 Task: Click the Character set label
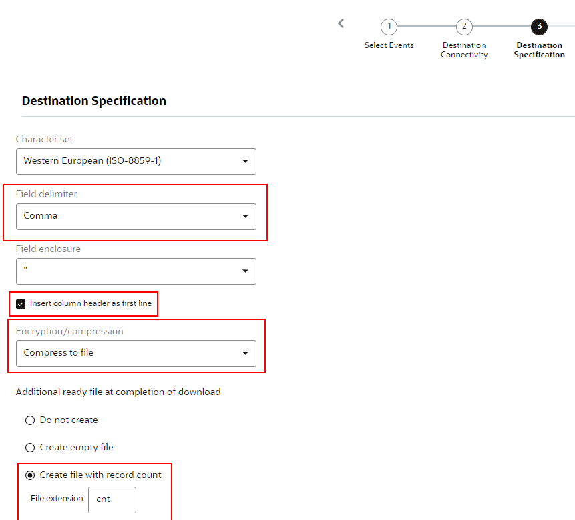click(x=44, y=139)
